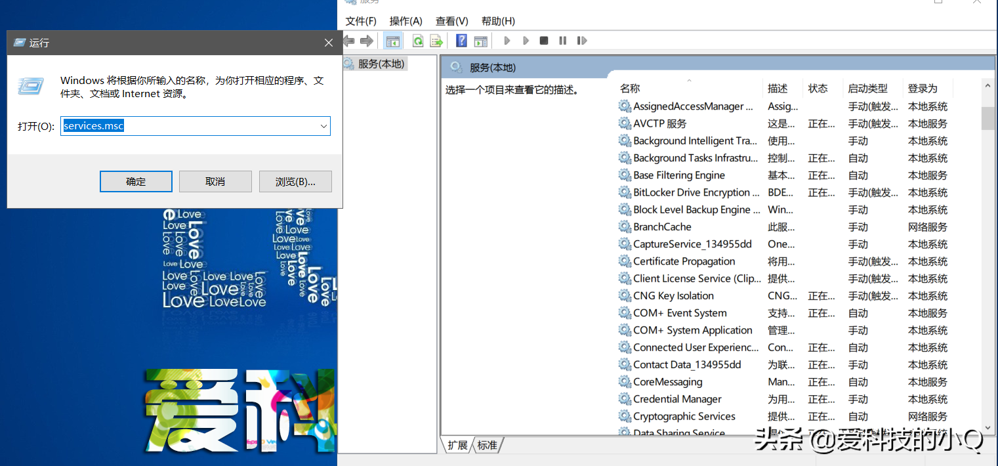Open the 查看(V) menu

[x=452, y=21]
